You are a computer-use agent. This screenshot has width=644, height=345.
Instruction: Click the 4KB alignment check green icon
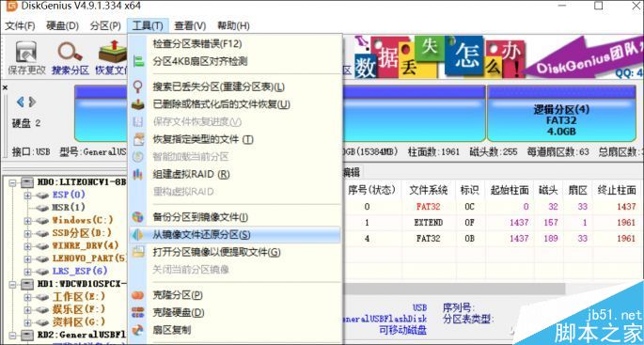pos(139,62)
